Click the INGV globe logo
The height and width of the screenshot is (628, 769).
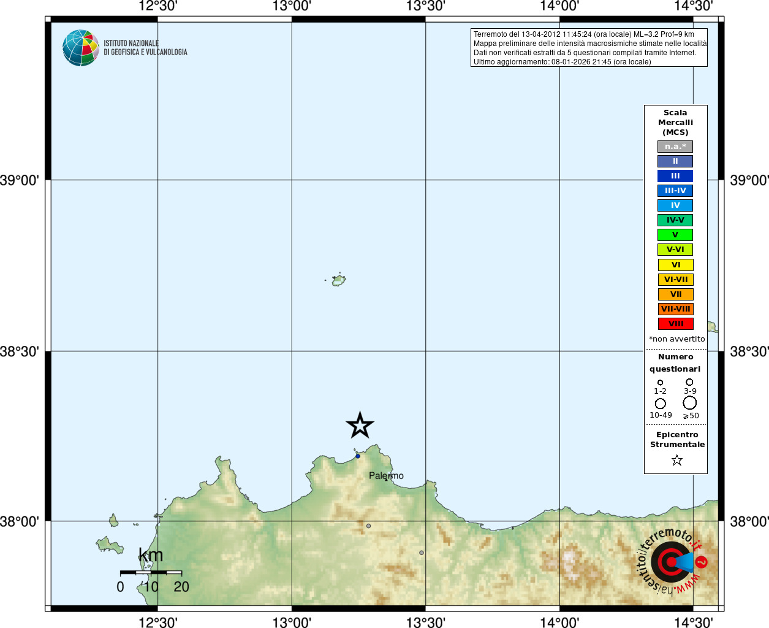(x=81, y=48)
